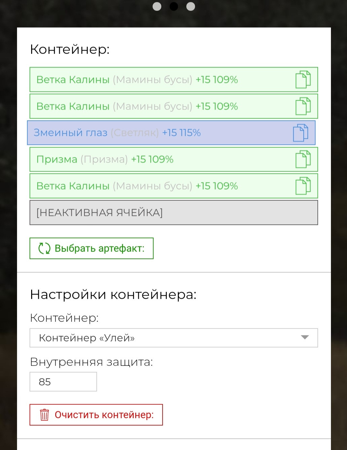
Task: Click the red trash can icon
Action: 44,415
